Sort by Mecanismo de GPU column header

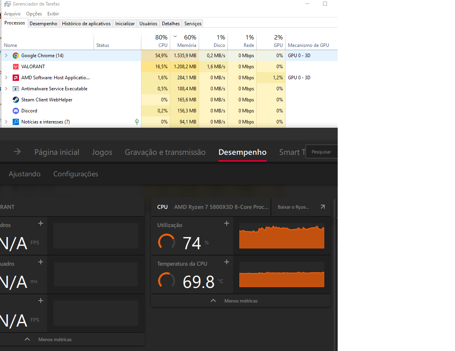311,42
